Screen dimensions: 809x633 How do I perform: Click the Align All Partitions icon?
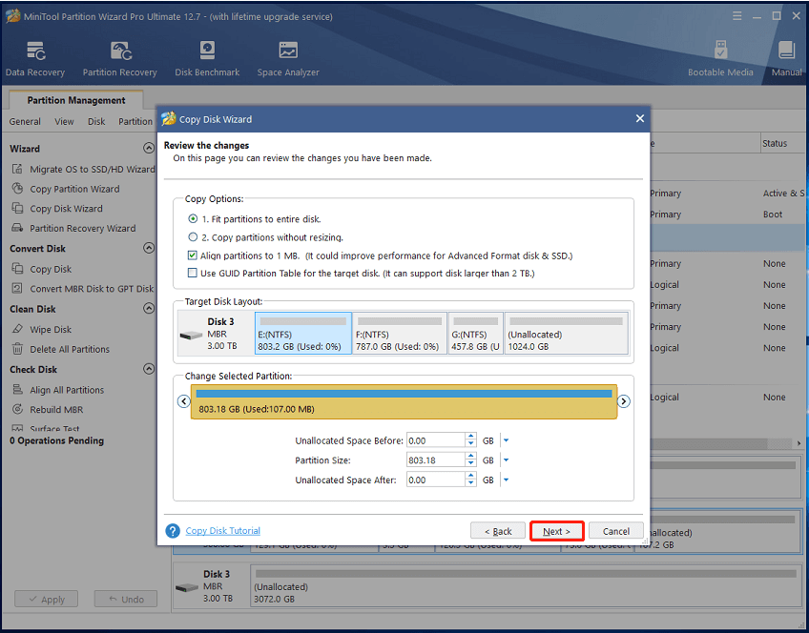point(17,390)
